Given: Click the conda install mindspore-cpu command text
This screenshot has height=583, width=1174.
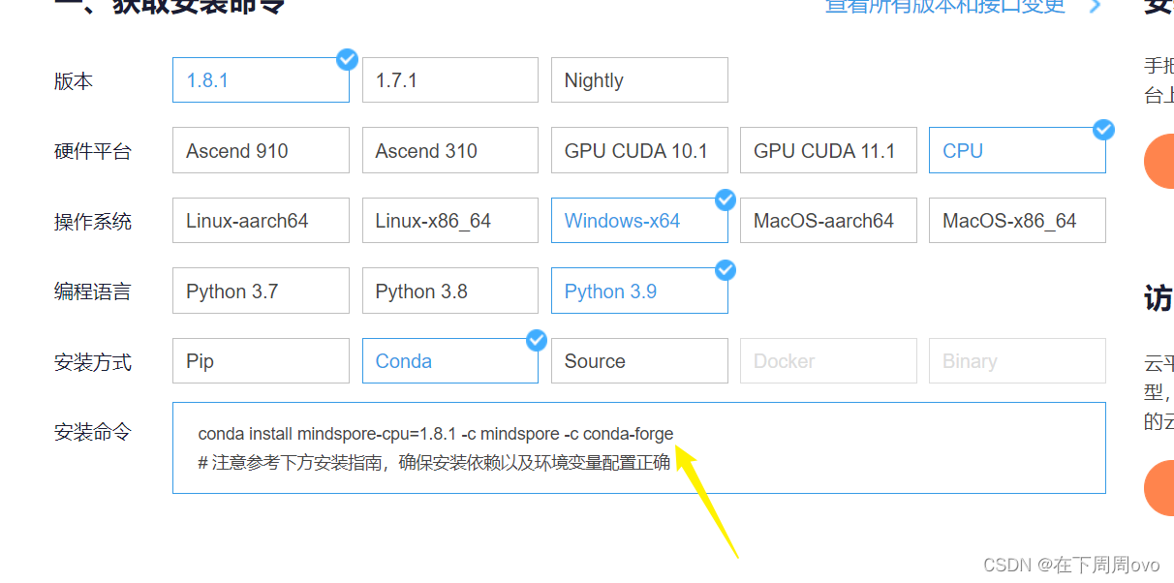Looking at the screenshot, I should 436,433.
